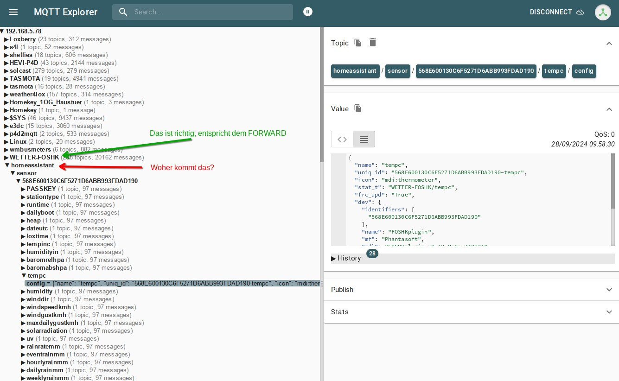
Task: Pause topic updates with the pause icon
Action: click(x=308, y=12)
